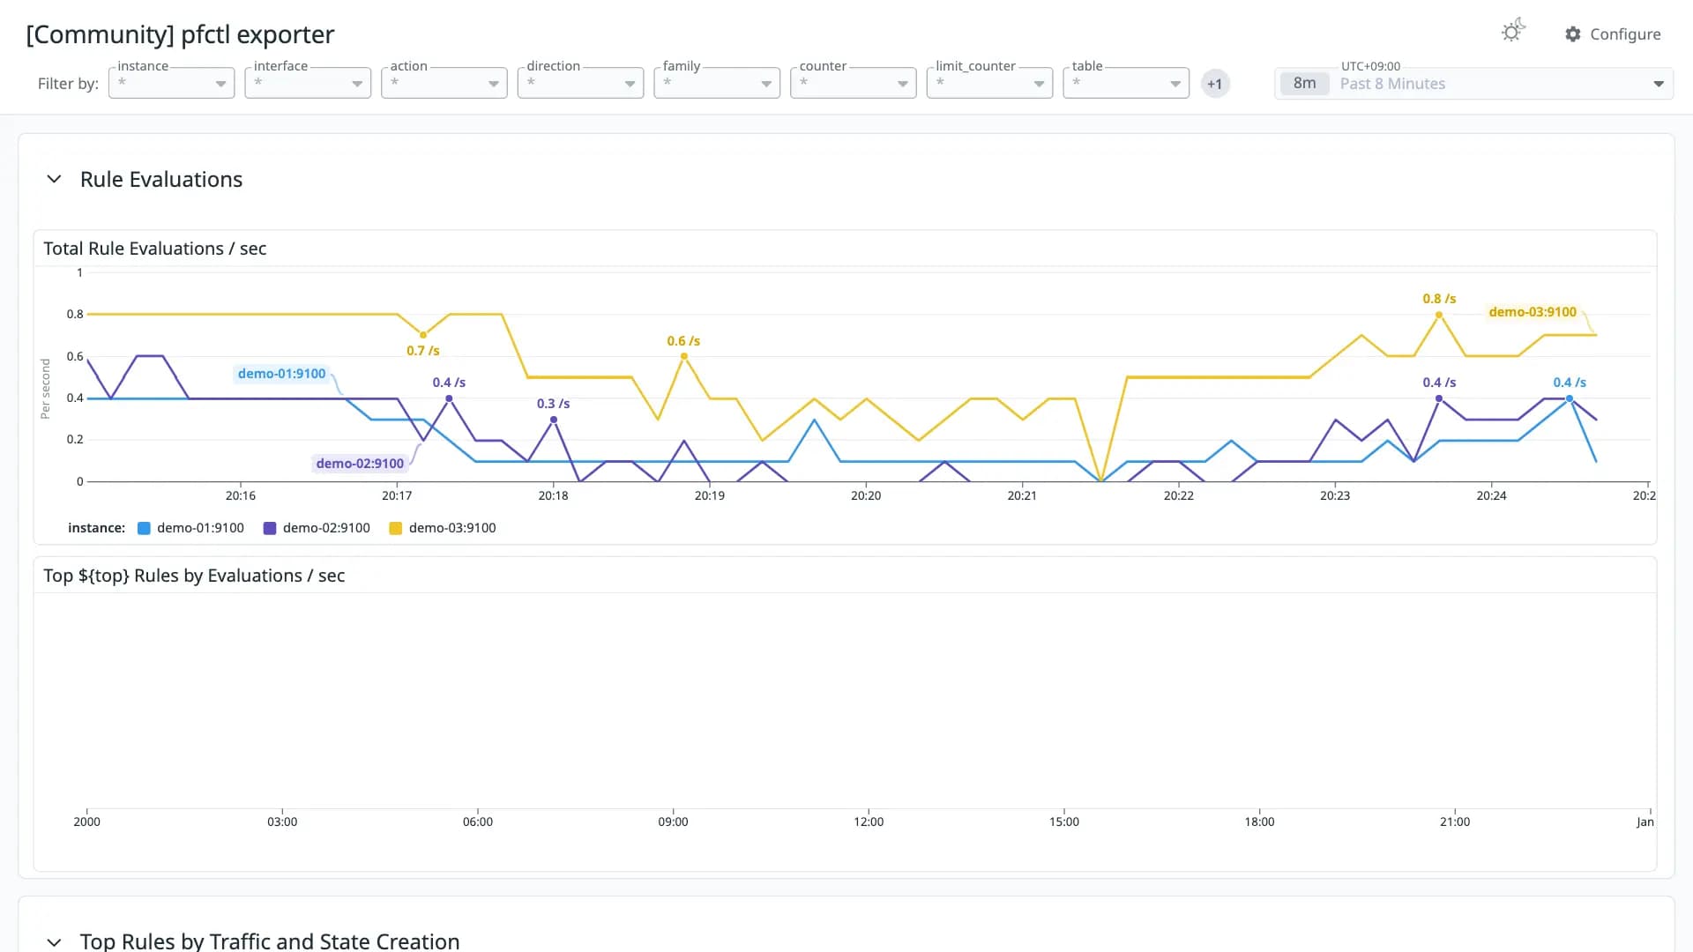Click the blue 0.4 /s marker
Image resolution: width=1693 pixels, height=952 pixels.
(x=1570, y=398)
